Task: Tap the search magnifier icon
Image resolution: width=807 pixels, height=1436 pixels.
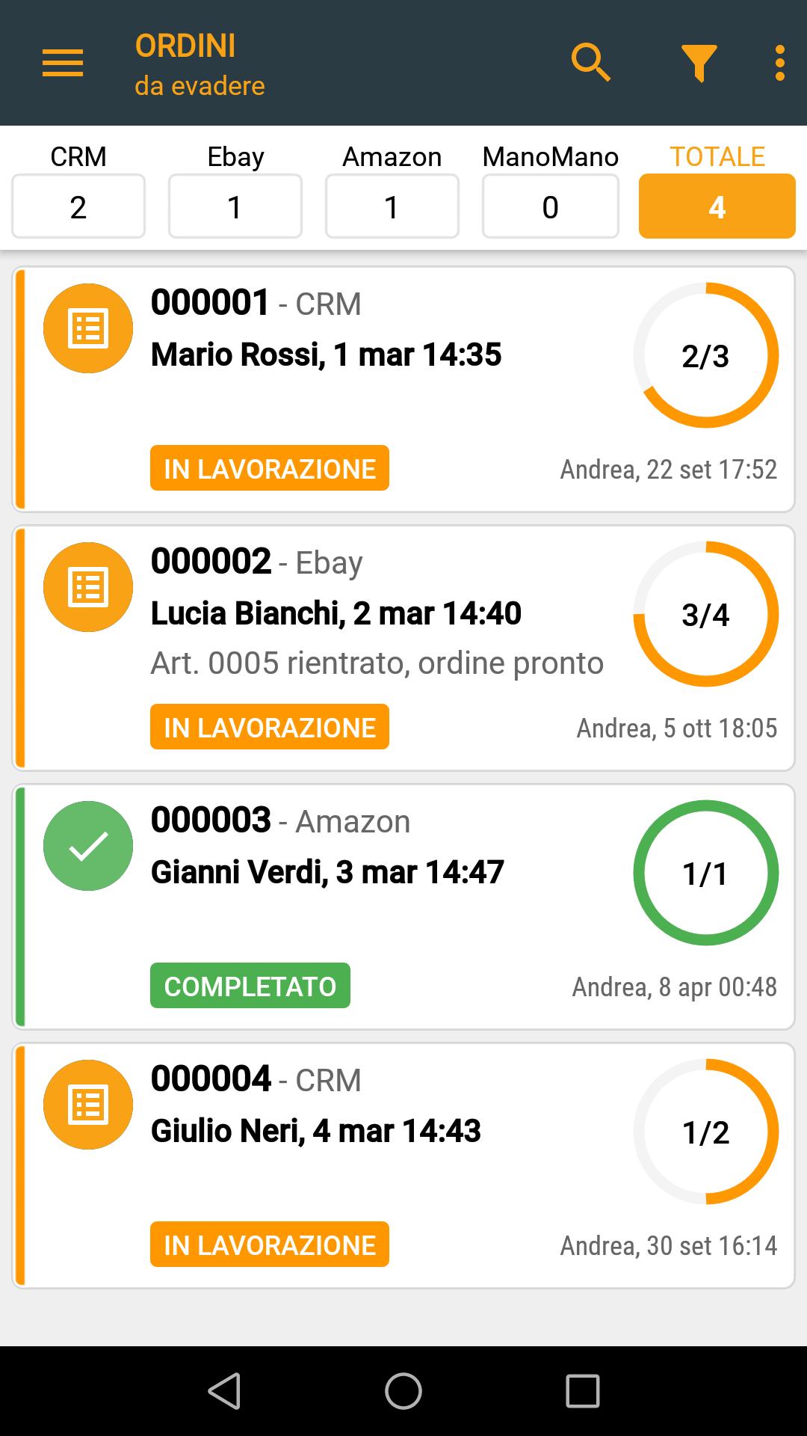Action: tap(591, 63)
